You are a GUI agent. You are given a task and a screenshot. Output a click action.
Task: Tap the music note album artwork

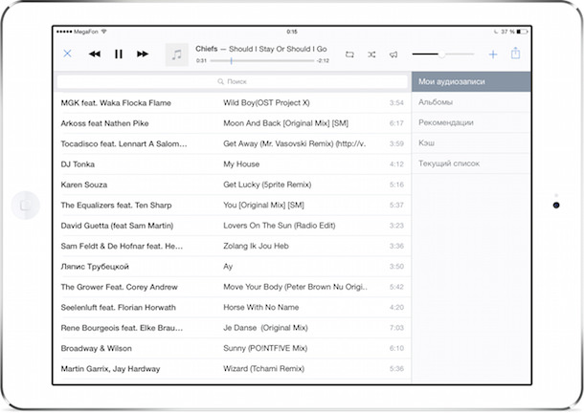click(176, 54)
